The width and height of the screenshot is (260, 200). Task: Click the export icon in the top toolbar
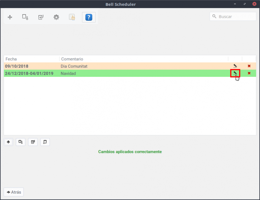point(25,17)
